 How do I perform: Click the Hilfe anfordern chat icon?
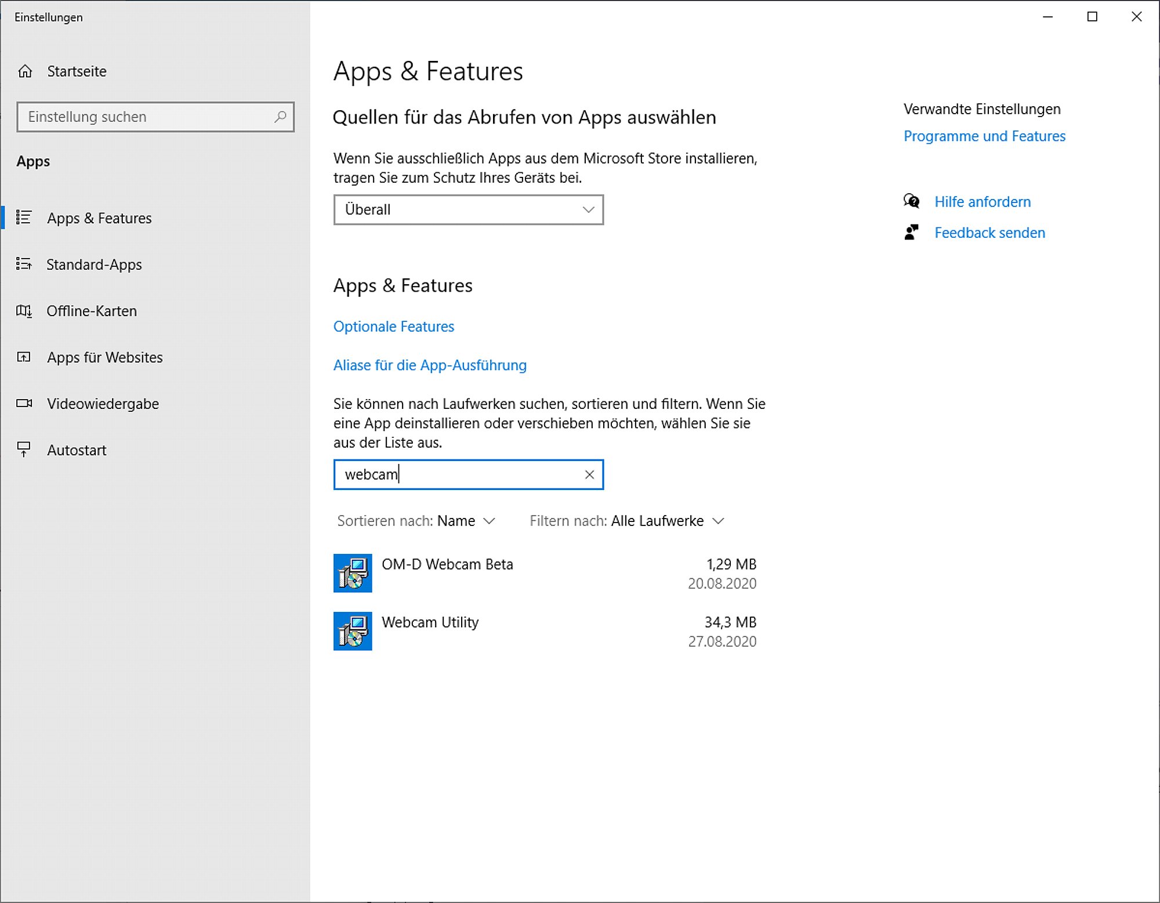(912, 201)
